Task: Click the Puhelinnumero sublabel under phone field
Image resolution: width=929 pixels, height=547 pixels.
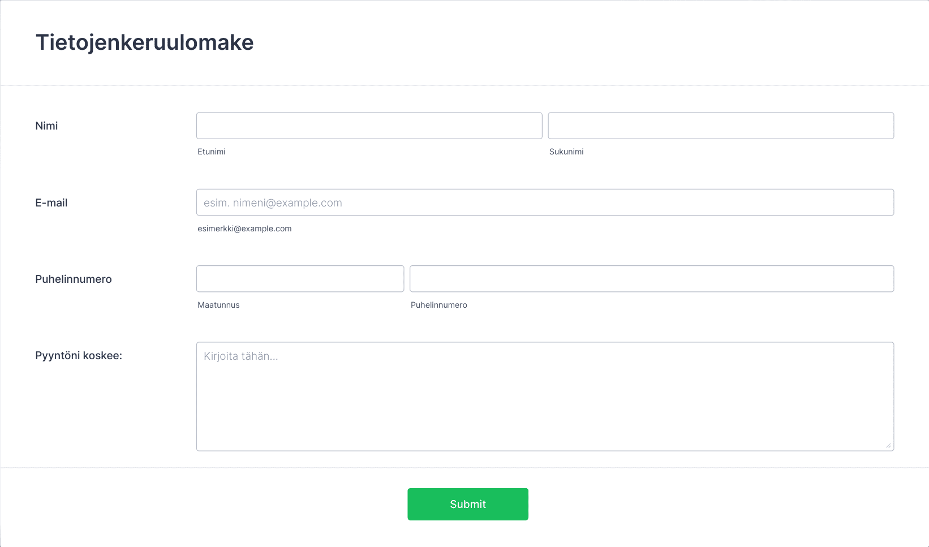Action: click(x=439, y=305)
